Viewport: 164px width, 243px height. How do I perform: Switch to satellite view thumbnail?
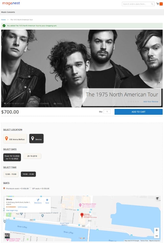click(7, 236)
